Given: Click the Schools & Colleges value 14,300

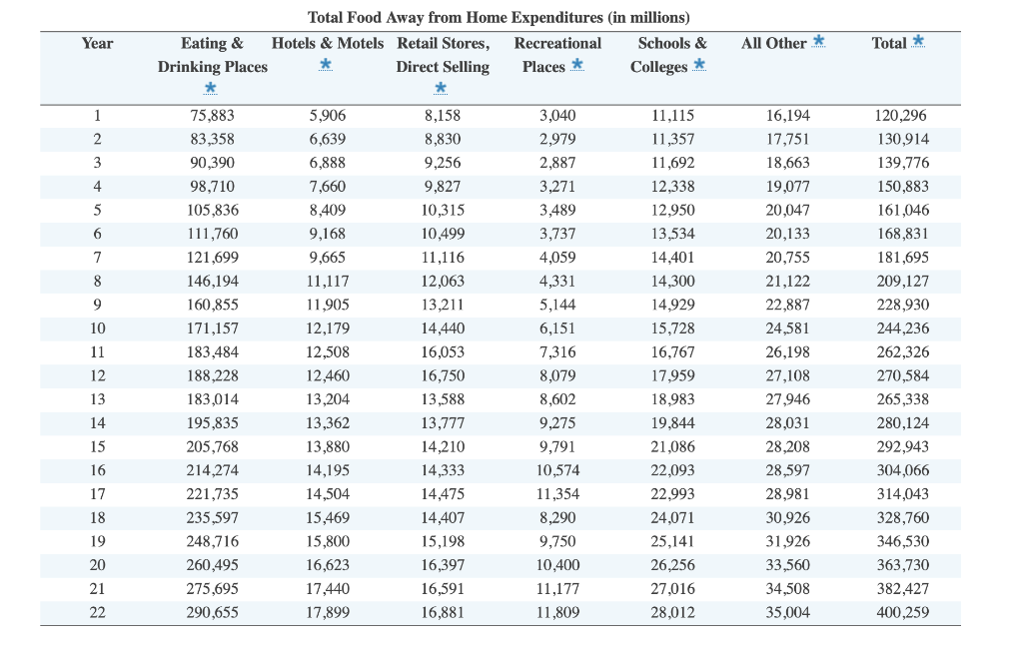Looking at the screenshot, I should coord(672,282).
